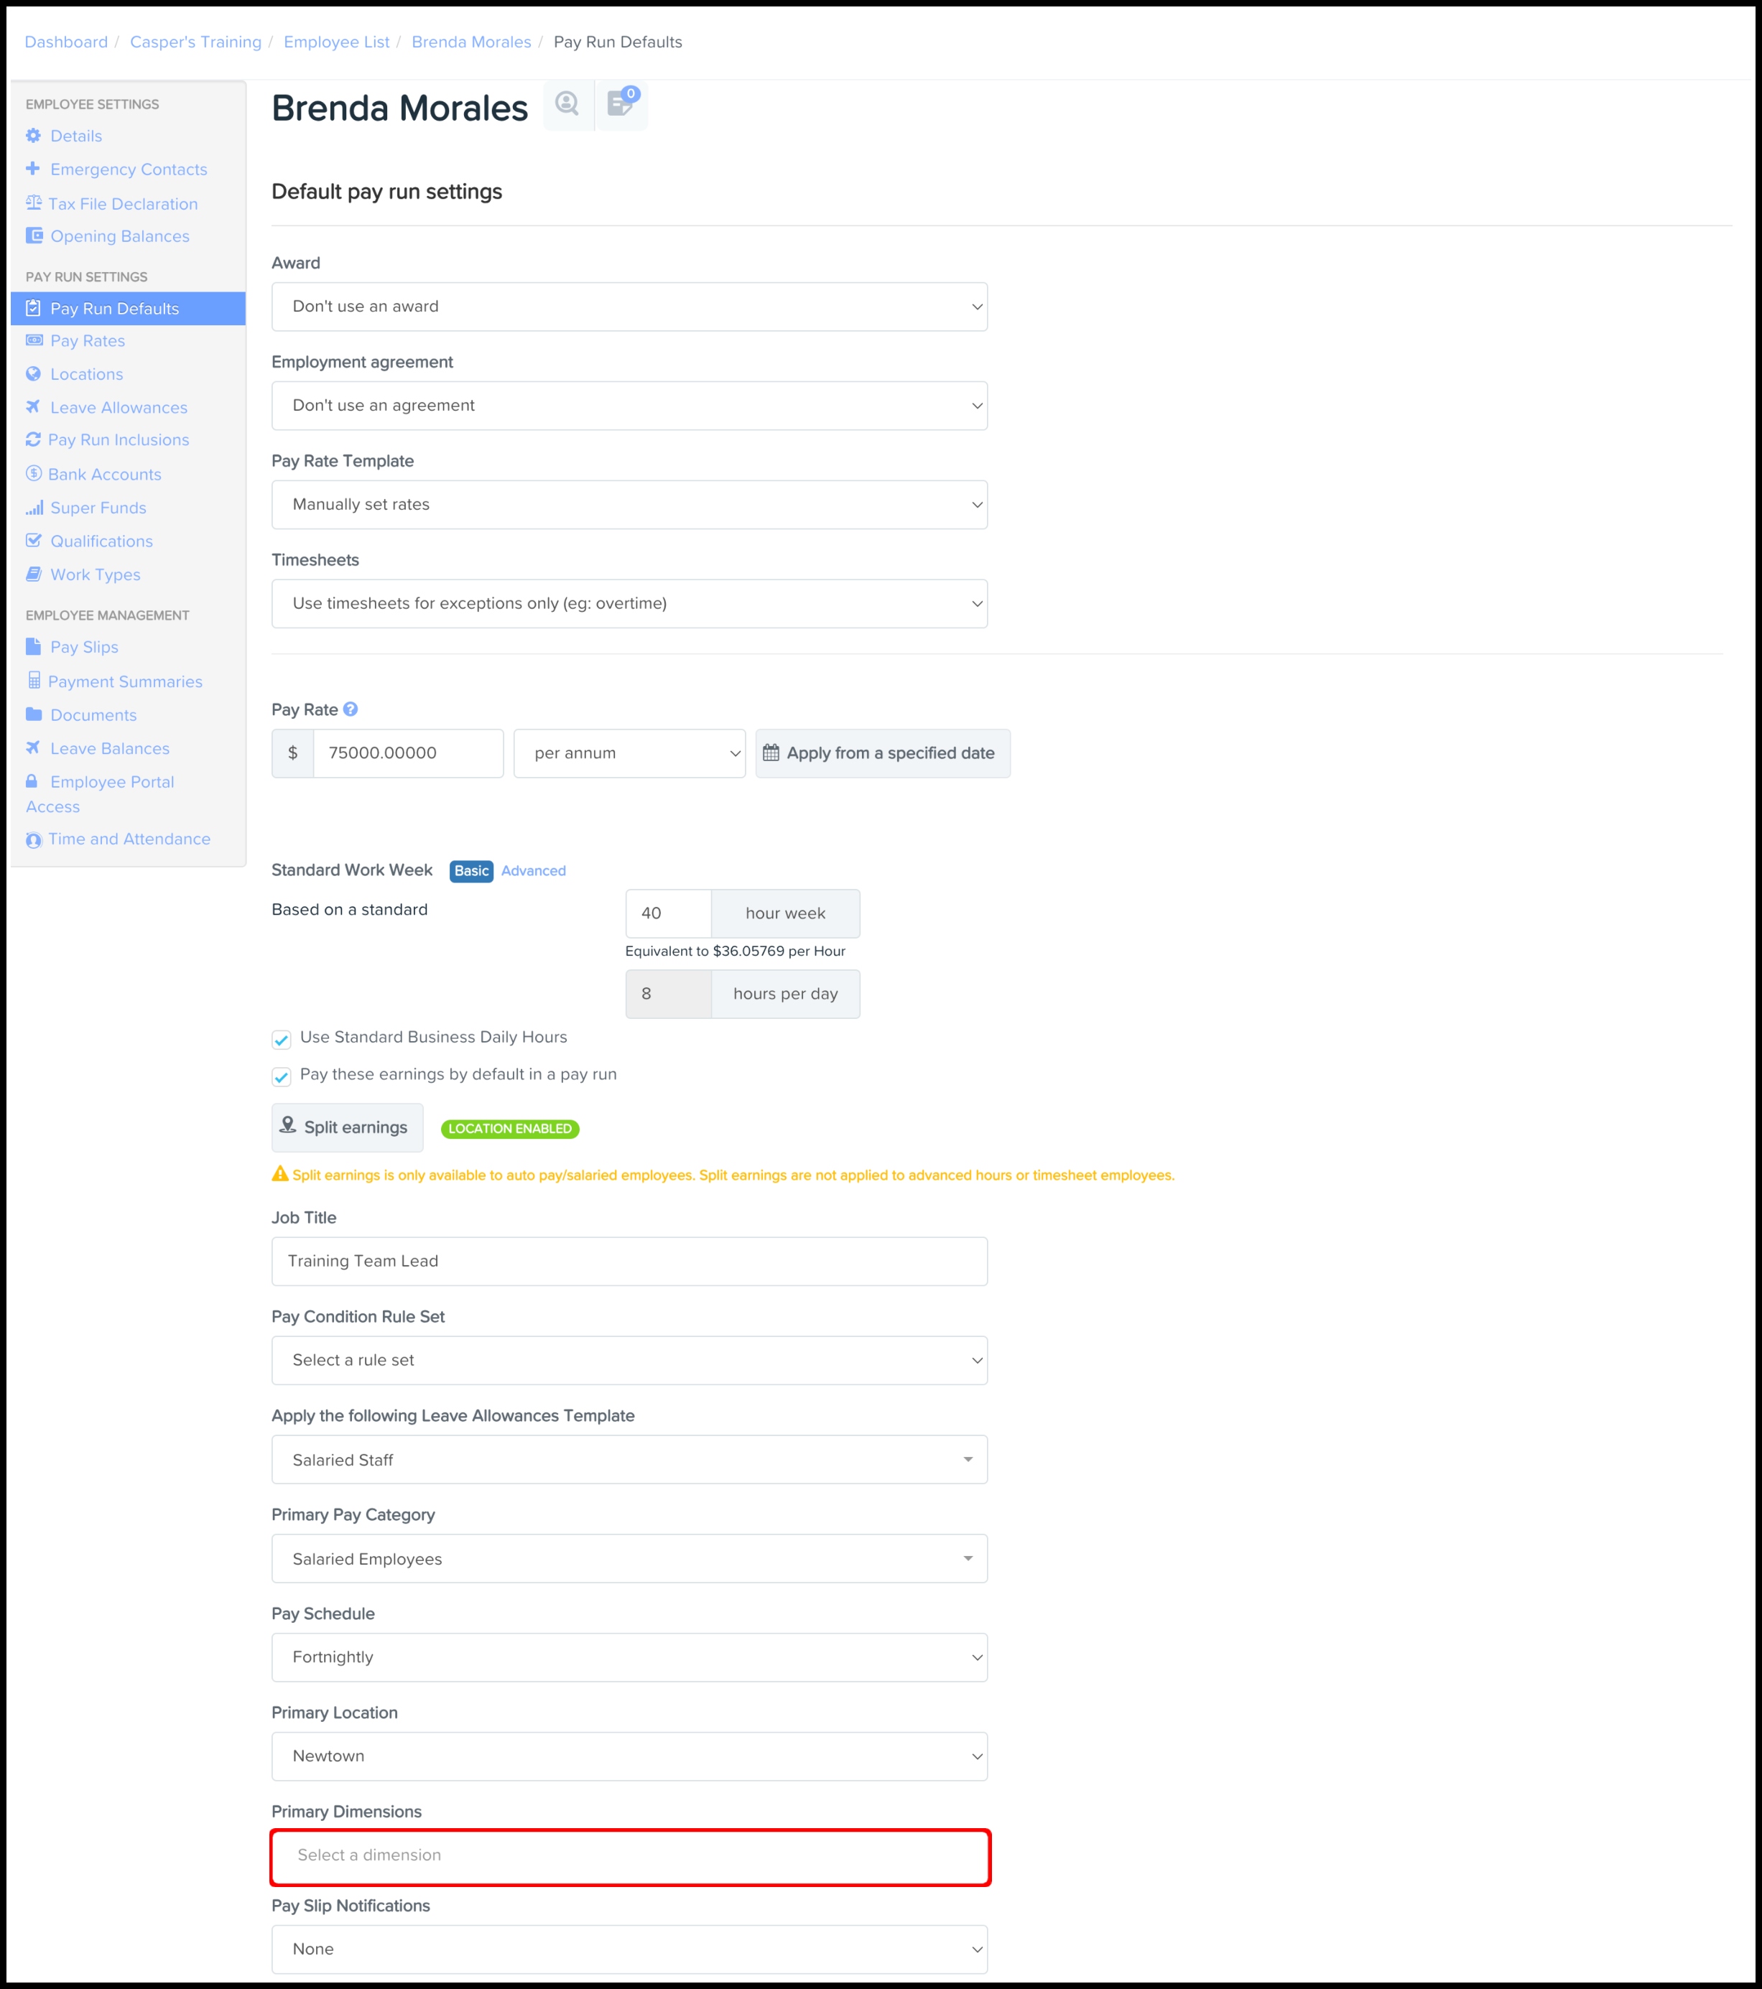Switch Standard Work Week to Advanced

click(532, 871)
